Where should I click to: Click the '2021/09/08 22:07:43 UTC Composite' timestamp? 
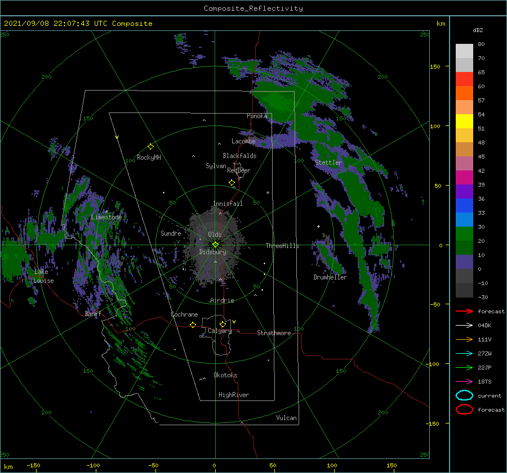78,24
